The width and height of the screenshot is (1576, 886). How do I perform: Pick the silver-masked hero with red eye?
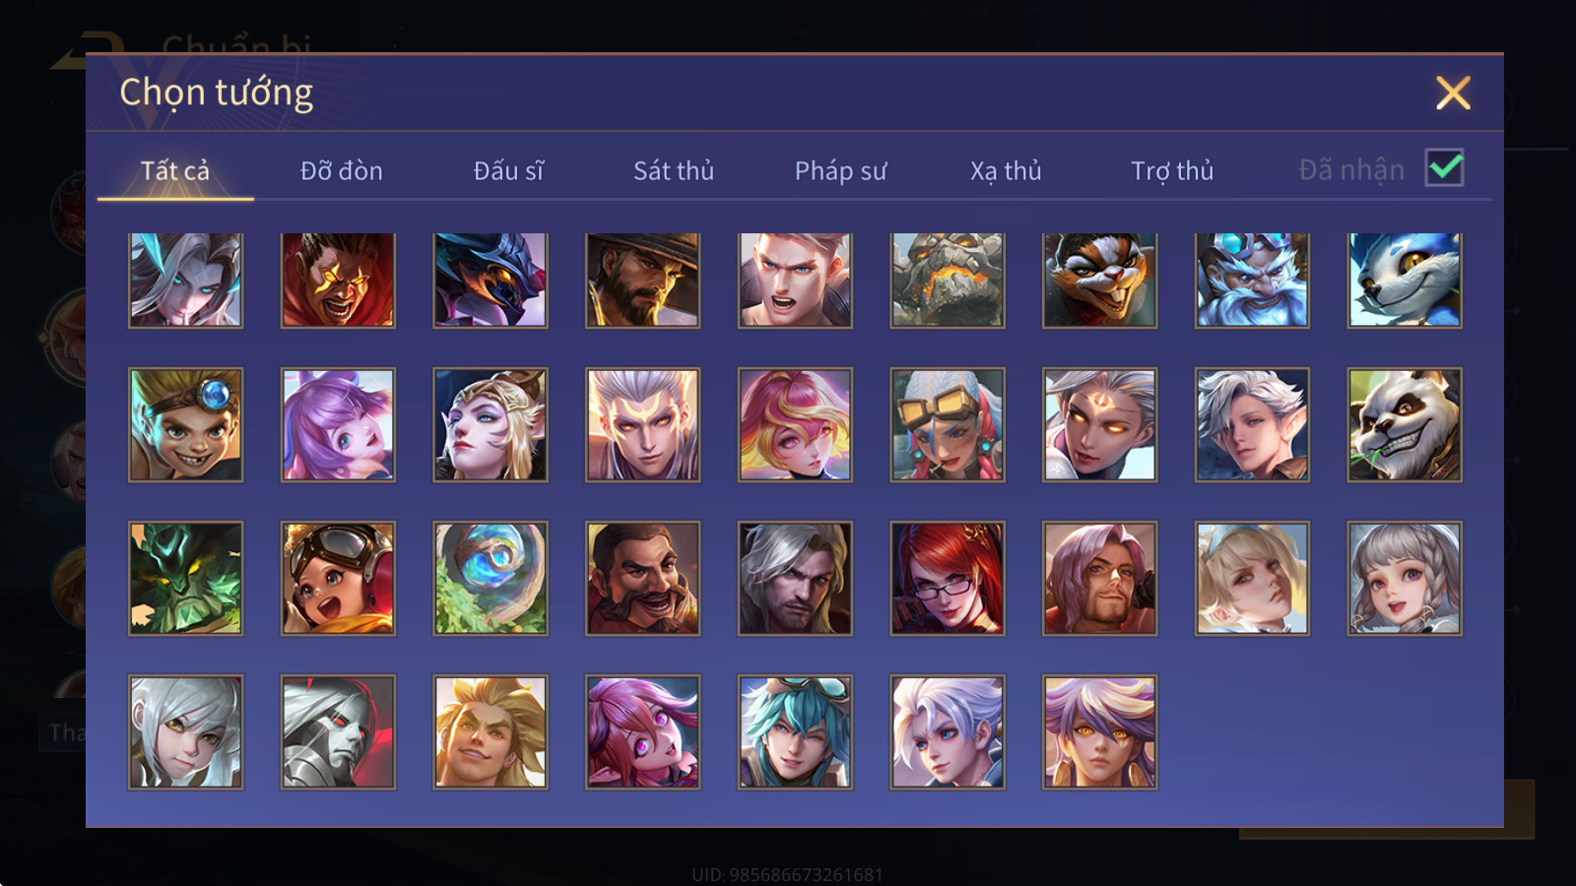(338, 732)
